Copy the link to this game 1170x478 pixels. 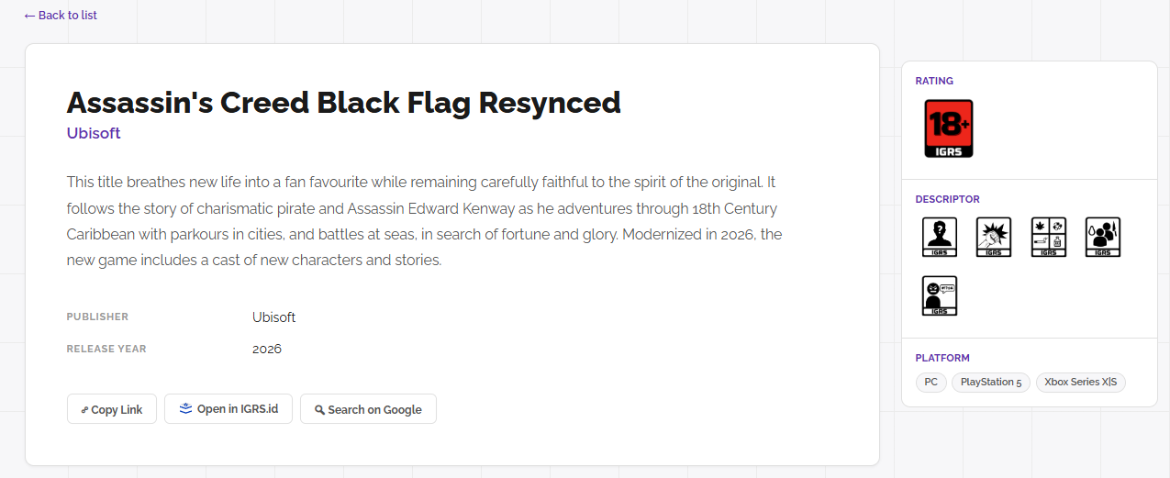pyautogui.click(x=112, y=409)
